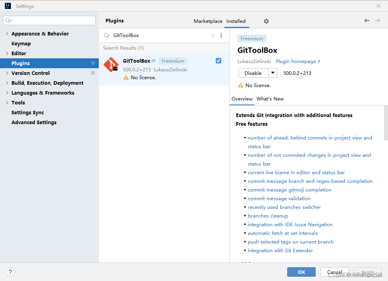Select the Overview tab
The height and width of the screenshot is (281, 388).
point(242,99)
